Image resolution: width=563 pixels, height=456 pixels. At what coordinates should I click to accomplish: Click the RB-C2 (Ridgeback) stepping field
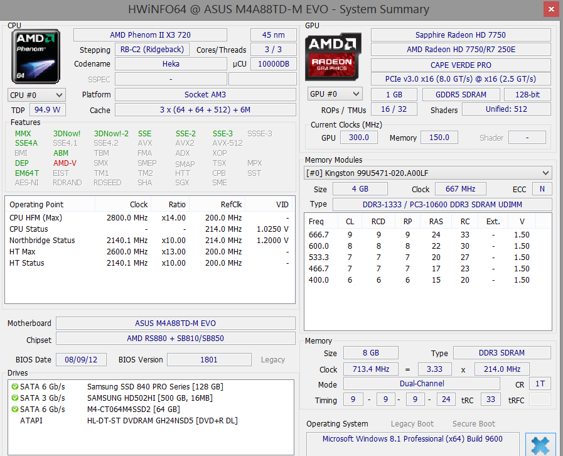pyautogui.click(x=152, y=49)
